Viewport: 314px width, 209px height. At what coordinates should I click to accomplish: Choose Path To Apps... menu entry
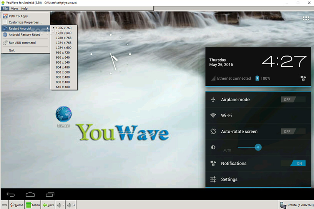click(26, 16)
